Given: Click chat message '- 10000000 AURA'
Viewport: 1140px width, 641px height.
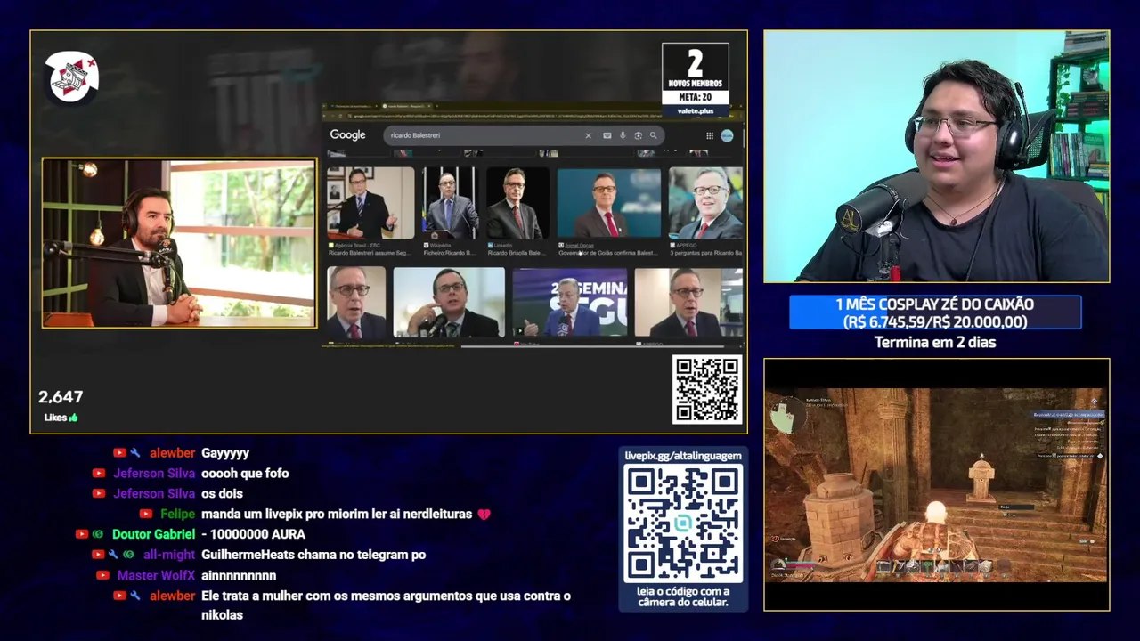Looking at the screenshot, I should (253, 534).
